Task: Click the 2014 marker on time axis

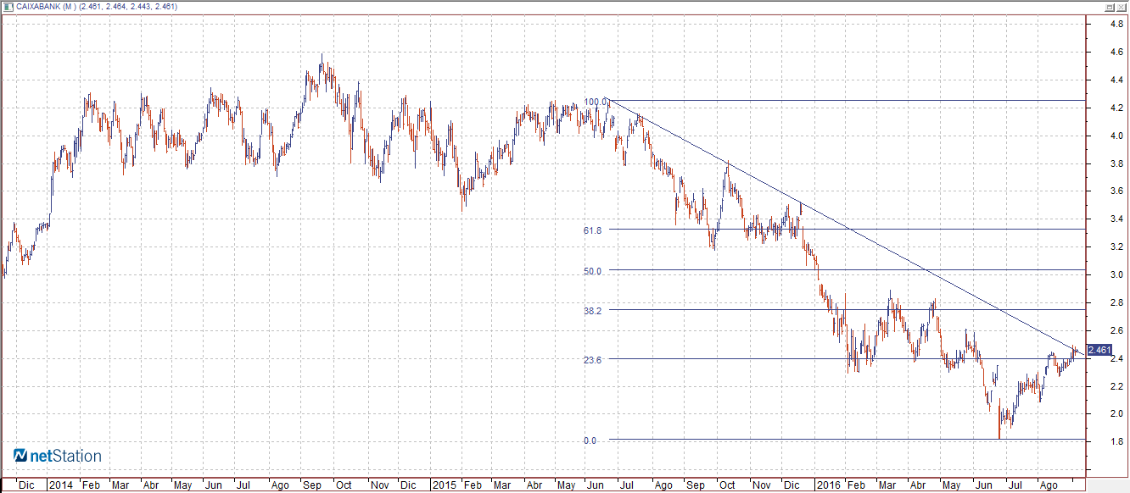Action: tap(60, 485)
